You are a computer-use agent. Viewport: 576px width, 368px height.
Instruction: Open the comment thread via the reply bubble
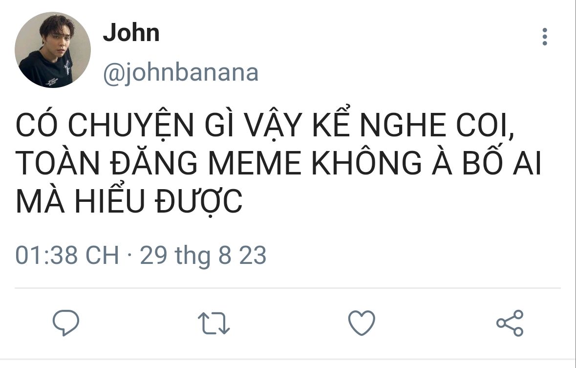tap(66, 323)
